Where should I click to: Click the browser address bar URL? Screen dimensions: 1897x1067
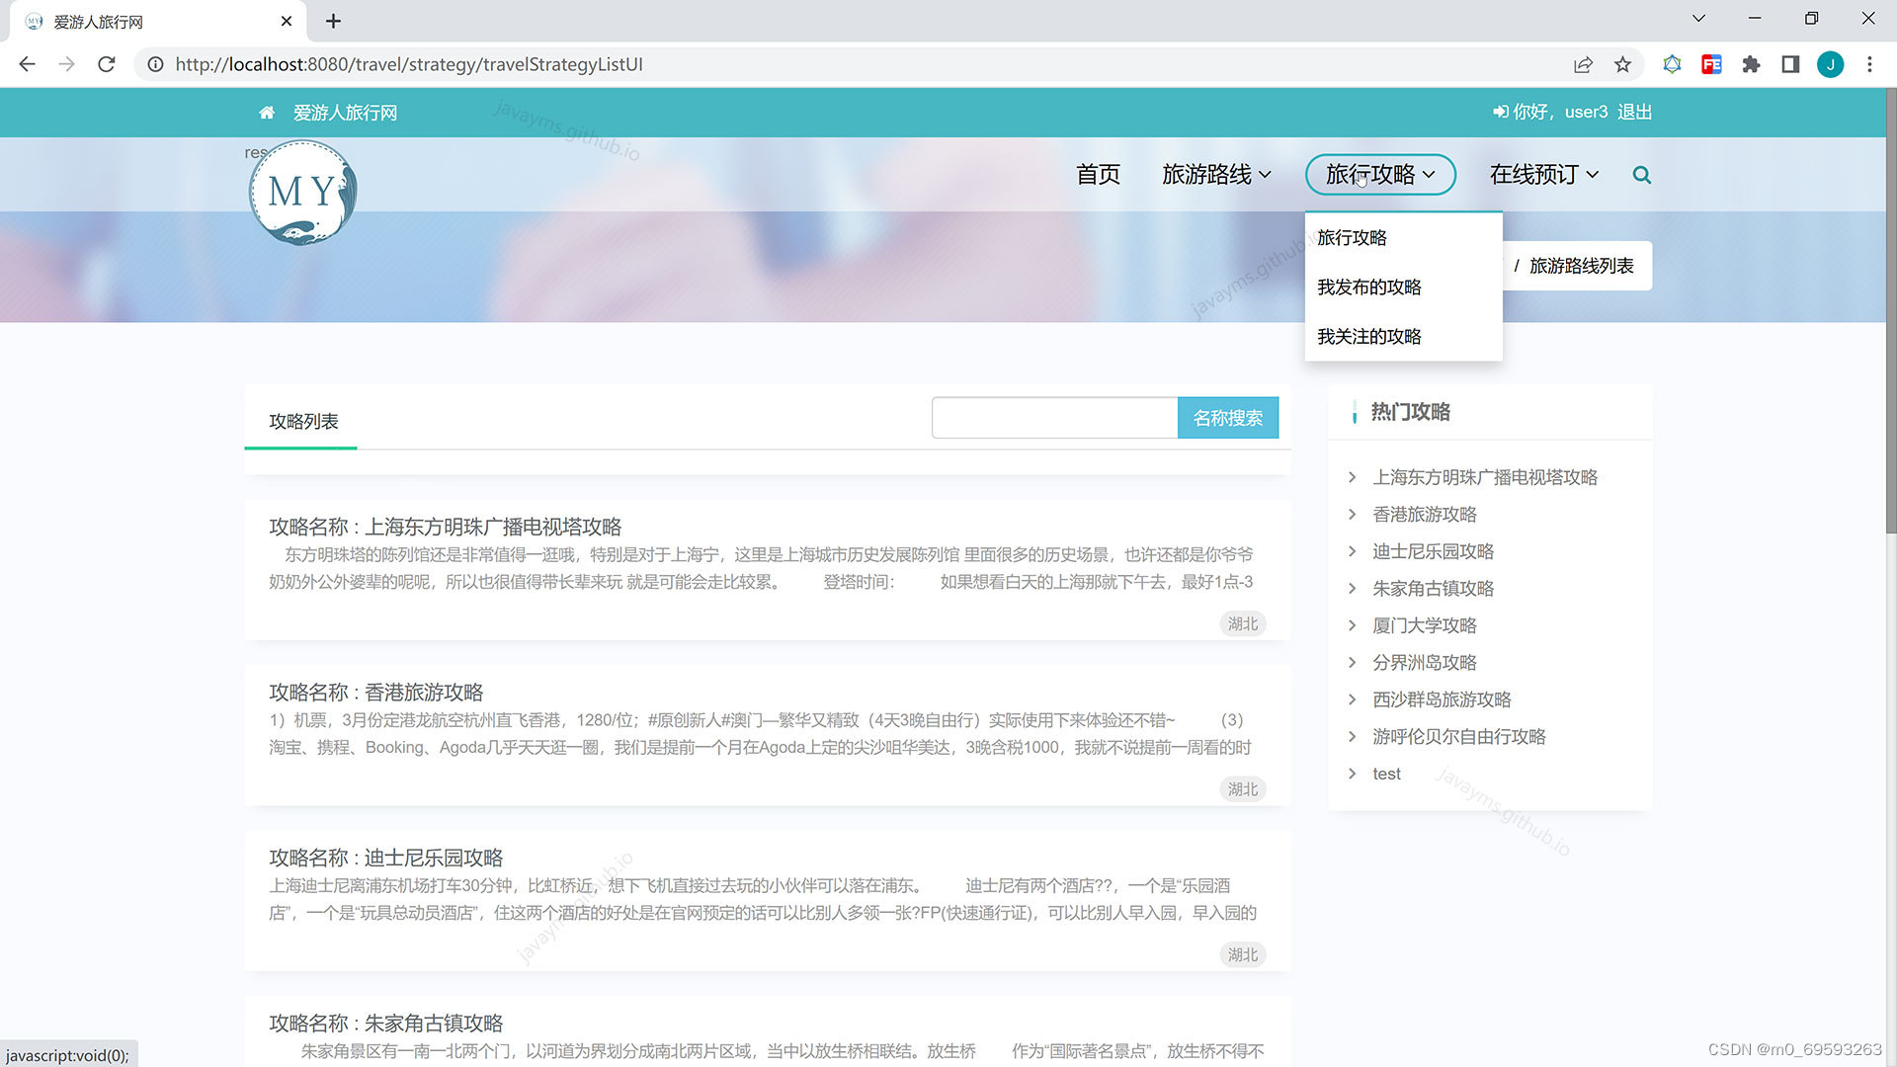(409, 64)
